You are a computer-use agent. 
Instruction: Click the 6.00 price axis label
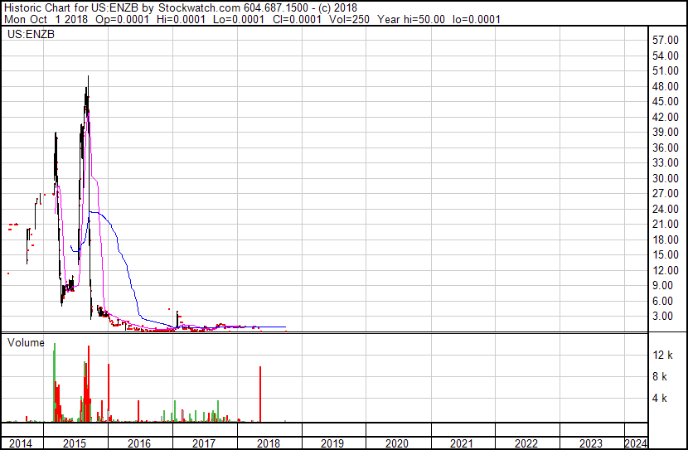pos(662,302)
